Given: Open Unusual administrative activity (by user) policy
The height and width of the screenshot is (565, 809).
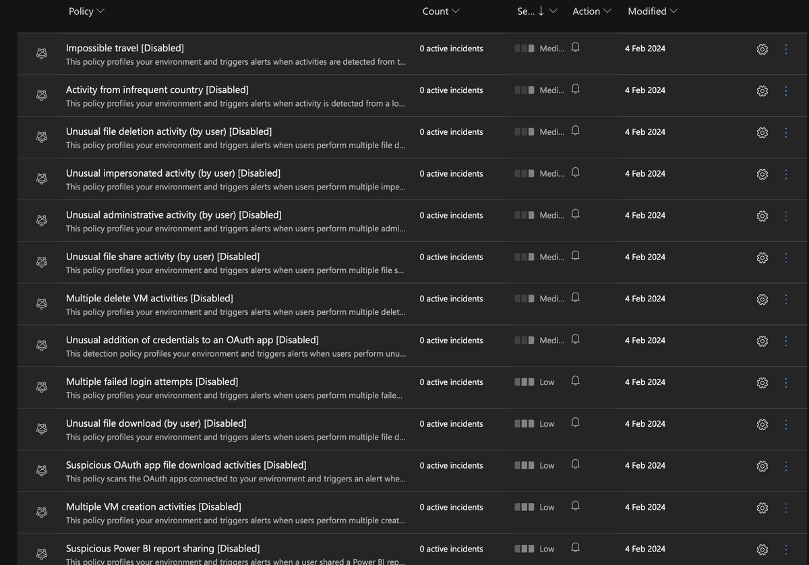Looking at the screenshot, I should point(174,215).
